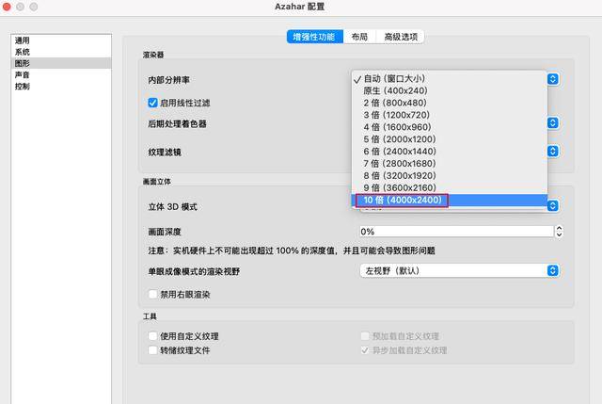Enable 转储纹理文件 checkbox

coord(152,350)
